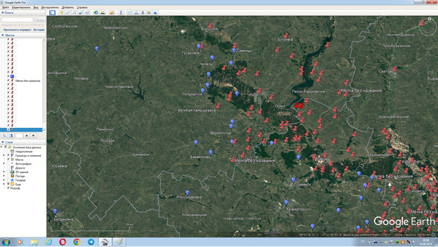
Task: Click the blue globe toolbar icon
Action: (x=155, y=12)
